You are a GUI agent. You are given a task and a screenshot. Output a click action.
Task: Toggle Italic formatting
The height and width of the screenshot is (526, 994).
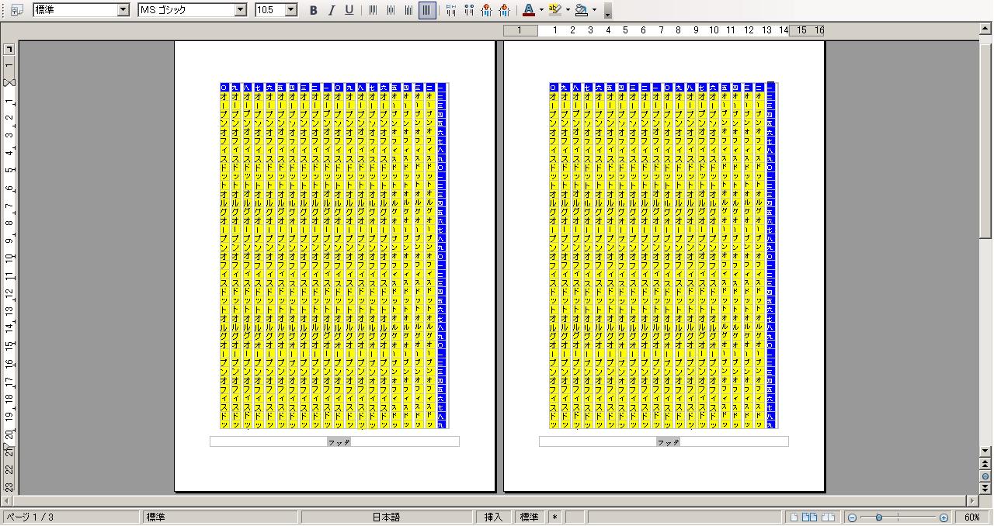(x=331, y=10)
